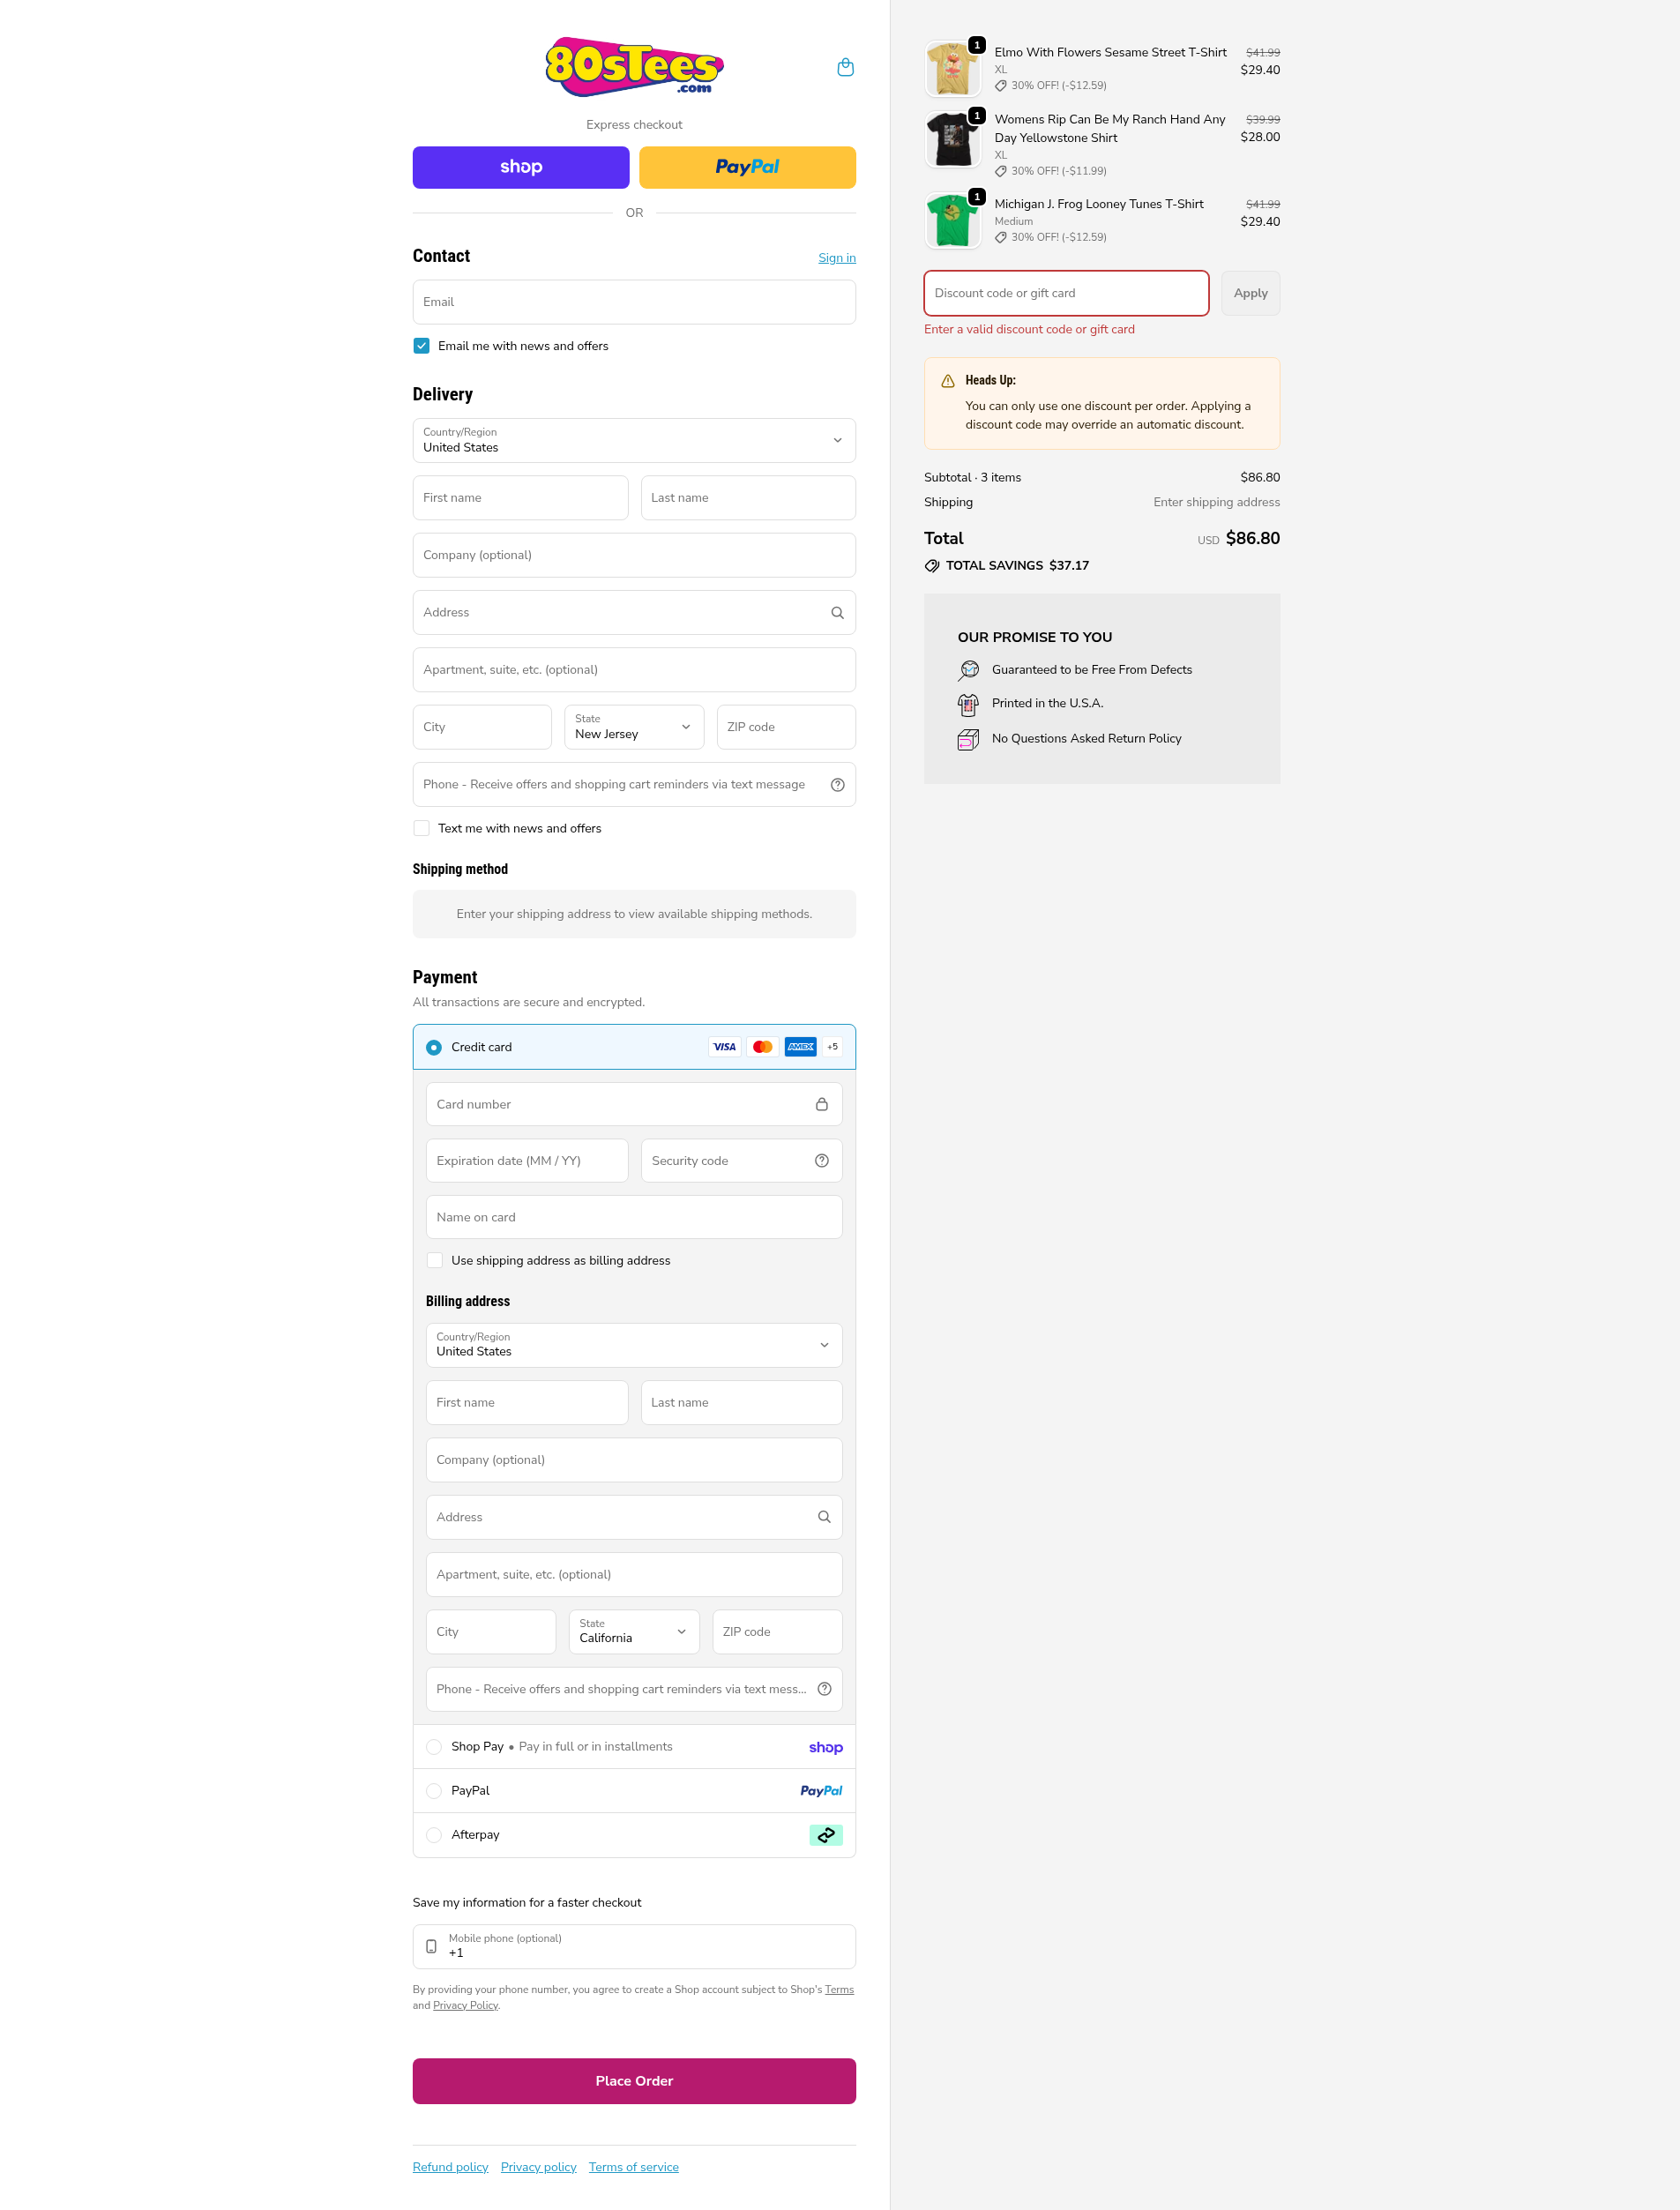Viewport: 1680px width, 2210px height.
Task: Uncheck Email me with news and offers
Action: point(422,346)
